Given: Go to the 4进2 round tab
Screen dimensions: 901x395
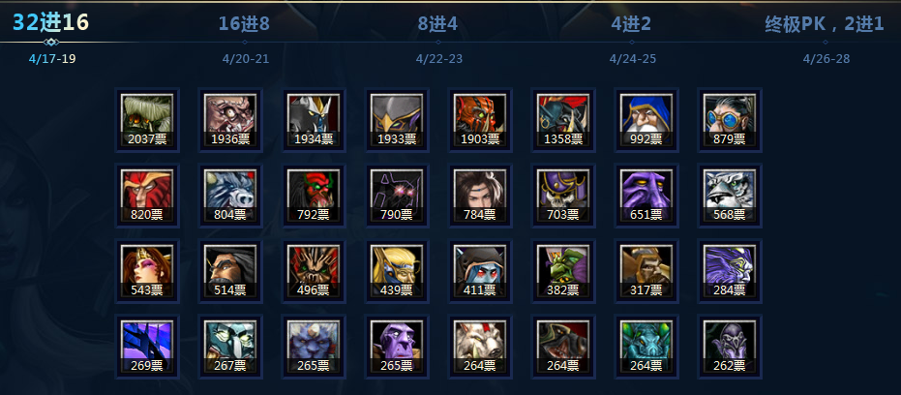Looking at the screenshot, I should 631,23.
